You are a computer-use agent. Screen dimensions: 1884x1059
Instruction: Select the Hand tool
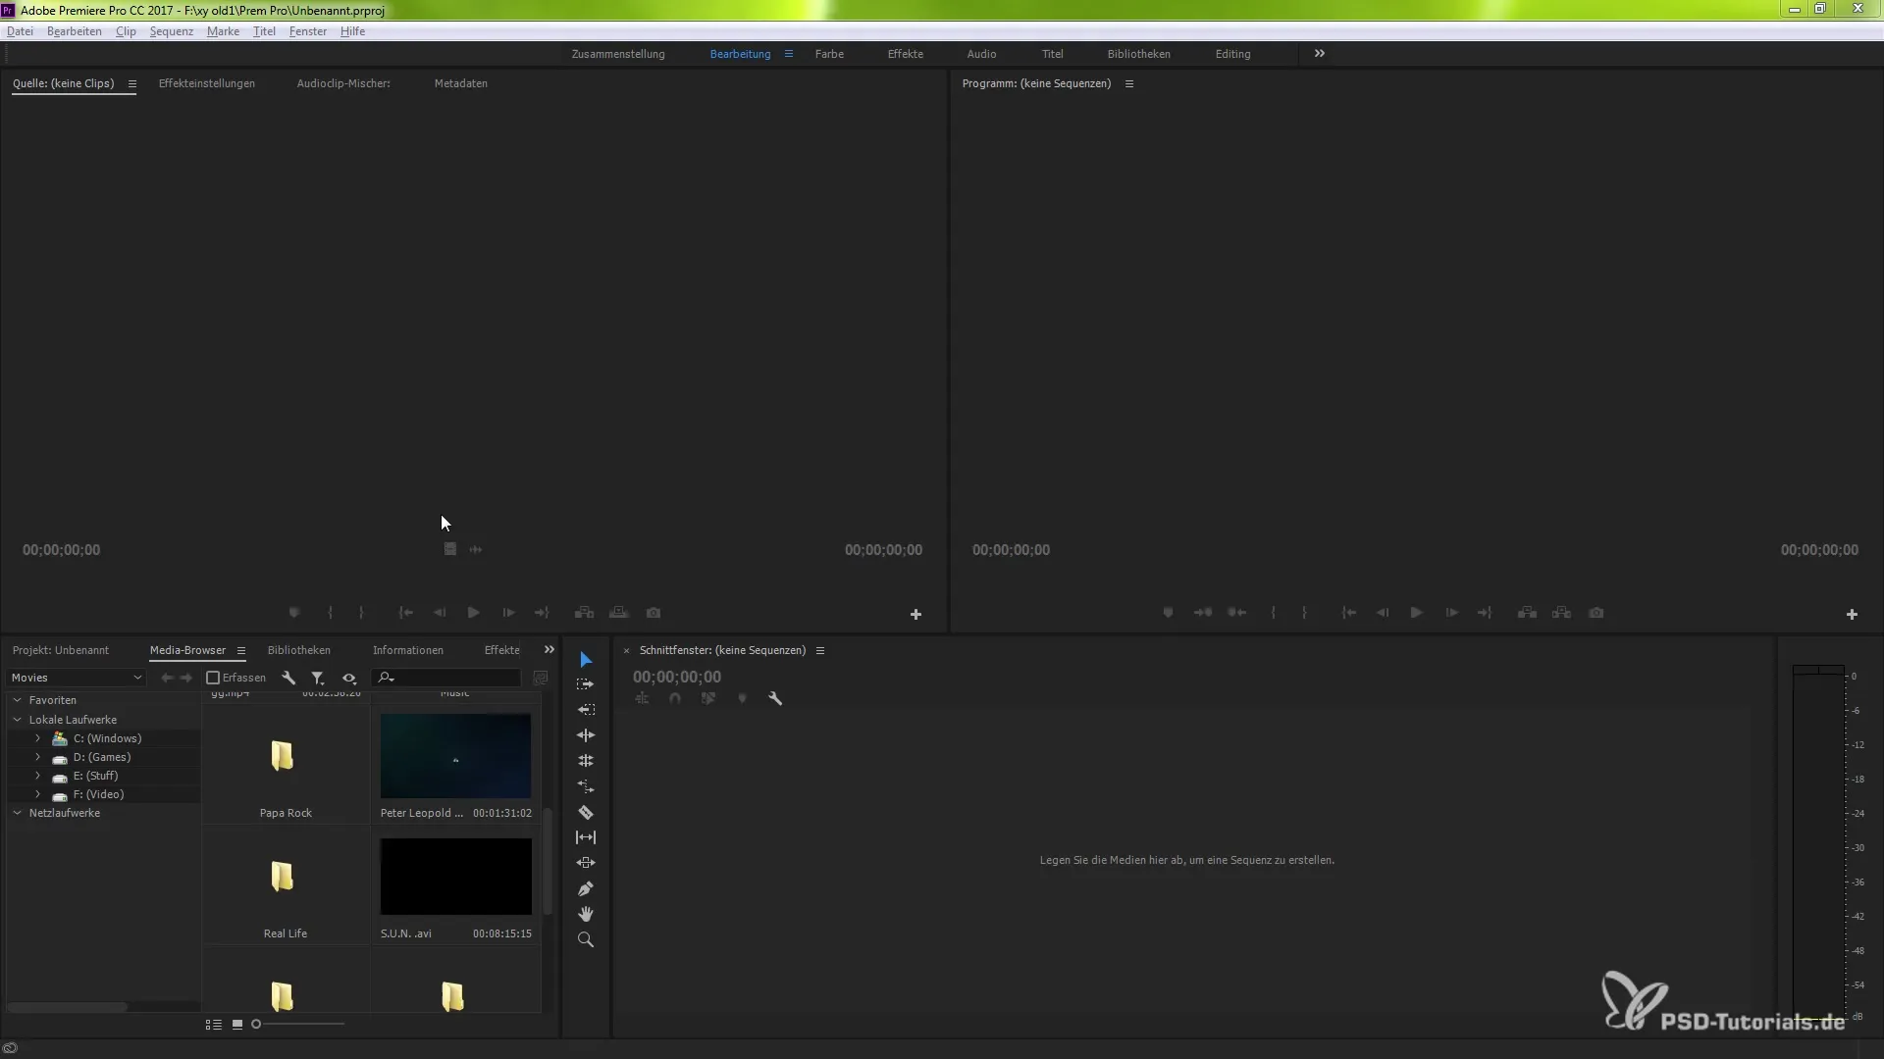coord(586,914)
